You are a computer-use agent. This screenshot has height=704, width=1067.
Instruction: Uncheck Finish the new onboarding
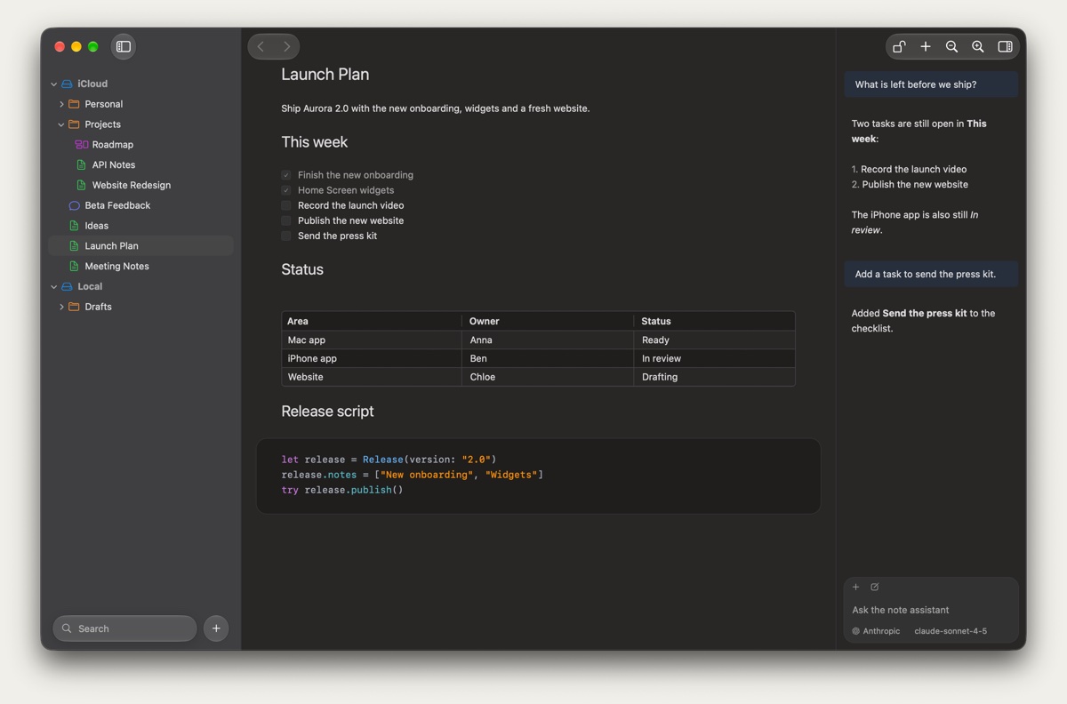(x=286, y=175)
